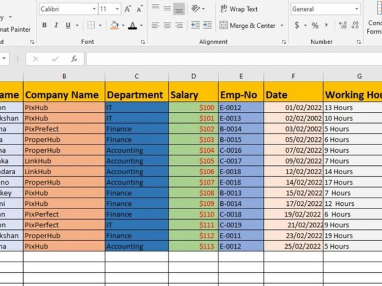Screen dimensions: 382x286
Task: Open the Calibri font name dropdown
Action: pyautogui.click(x=94, y=9)
